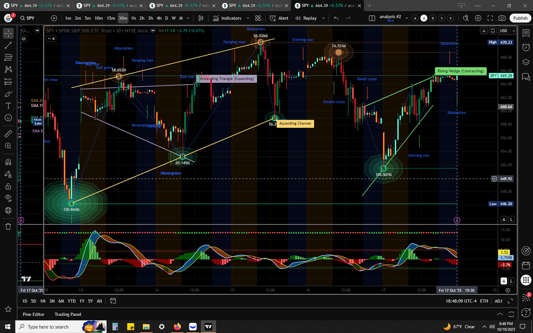The width and height of the screenshot is (533, 333).
Task: Toggle lock all drawing tools
Action: 8,186
